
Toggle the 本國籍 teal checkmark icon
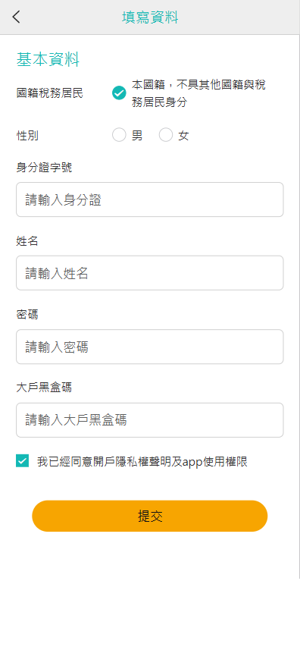click(119, 93)
